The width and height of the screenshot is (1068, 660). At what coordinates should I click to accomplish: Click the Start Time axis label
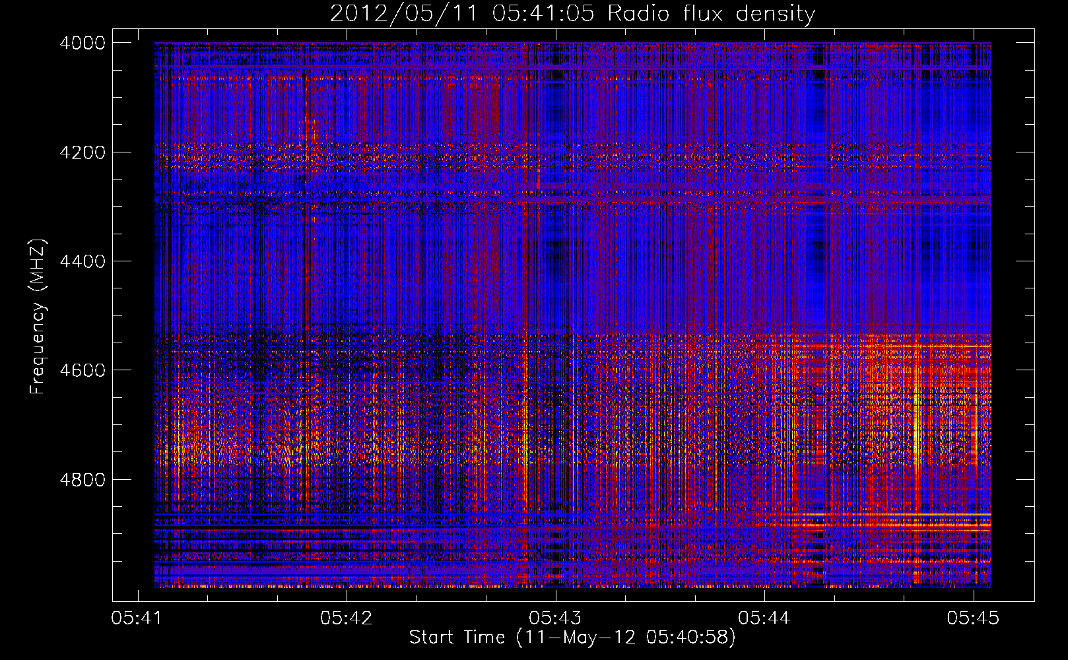572,638
